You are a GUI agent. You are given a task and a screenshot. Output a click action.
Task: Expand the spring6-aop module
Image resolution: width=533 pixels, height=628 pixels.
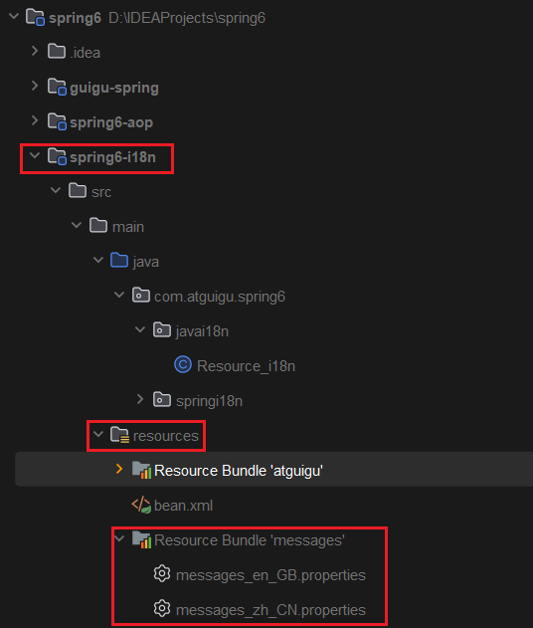[35, 120]
